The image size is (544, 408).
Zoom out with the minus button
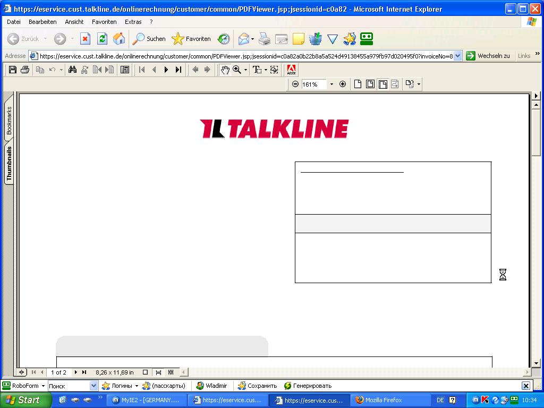pos(295,84)
